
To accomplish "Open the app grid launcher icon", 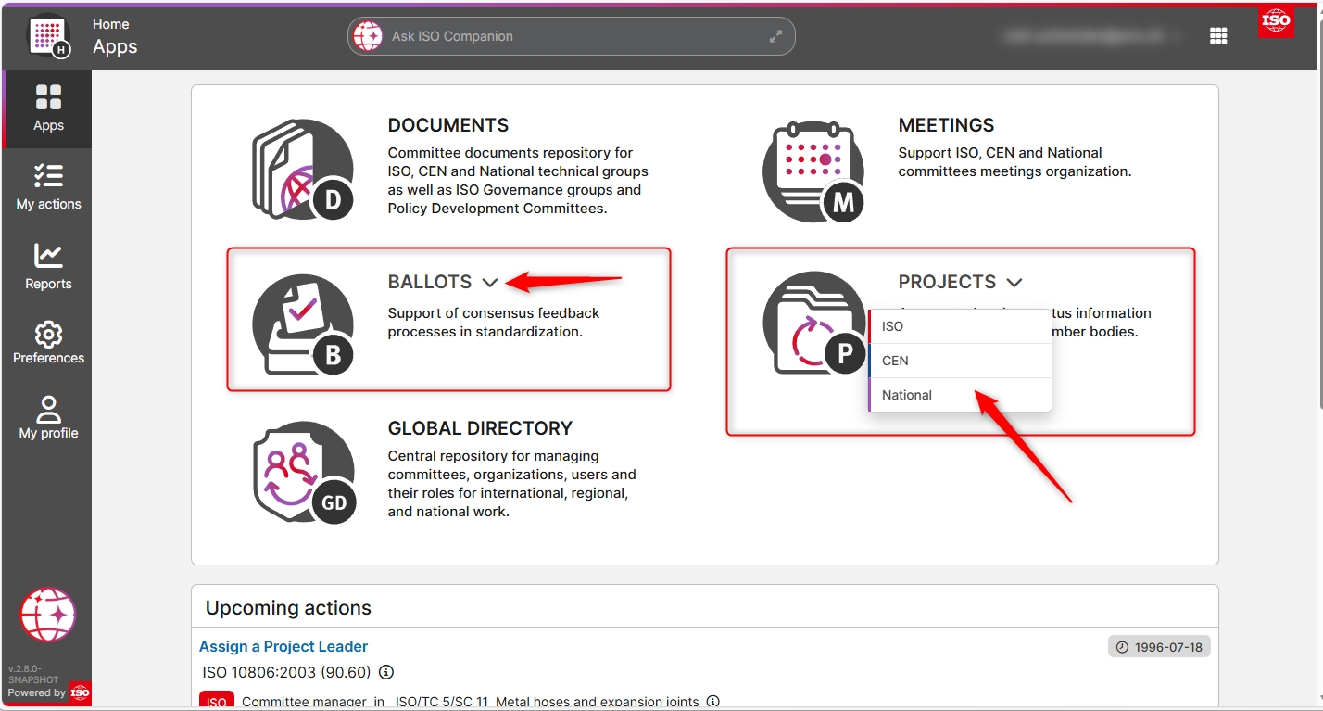I will (1218, 36).
